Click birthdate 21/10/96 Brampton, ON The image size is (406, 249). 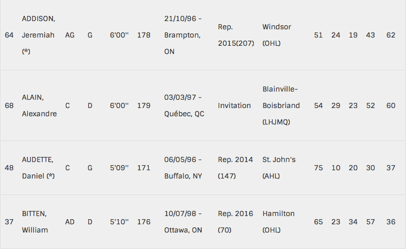[183, 35]
